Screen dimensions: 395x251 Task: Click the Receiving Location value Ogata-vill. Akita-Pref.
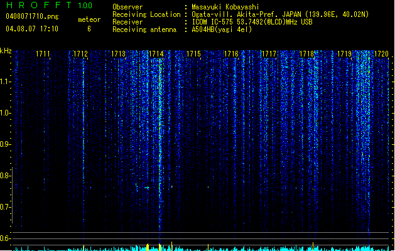click(234, 14)
